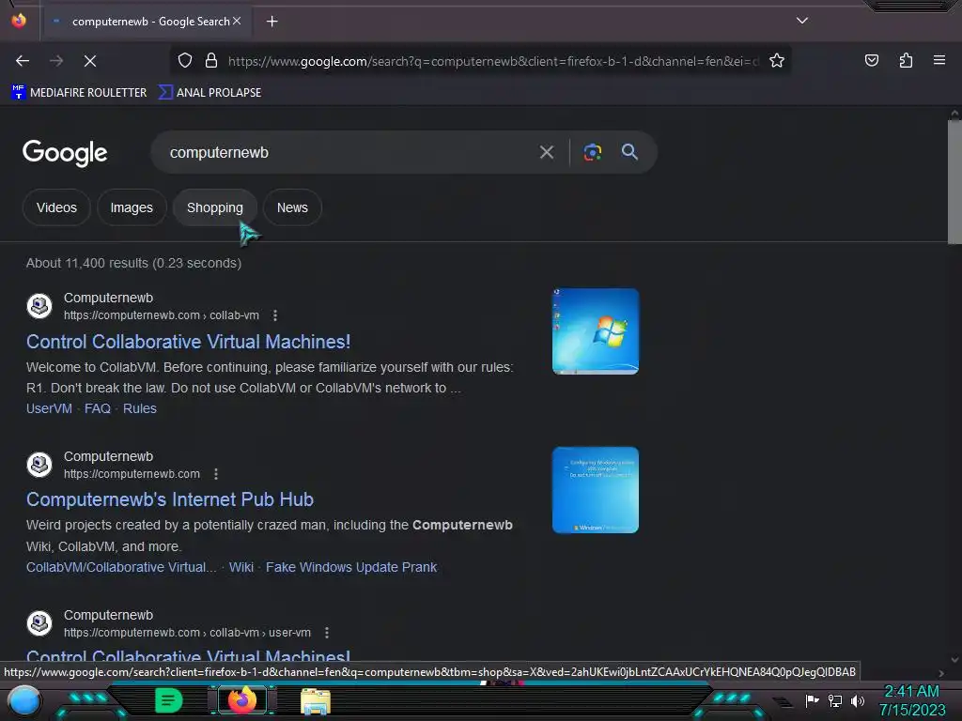Viewport: 962px width, 721px height.
Task: Click into the computernewb search field
Action: coord(344,152)
